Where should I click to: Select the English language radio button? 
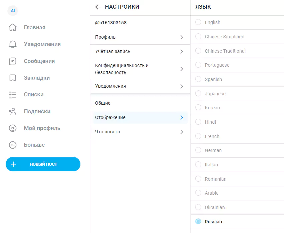(x=198, y=22)
